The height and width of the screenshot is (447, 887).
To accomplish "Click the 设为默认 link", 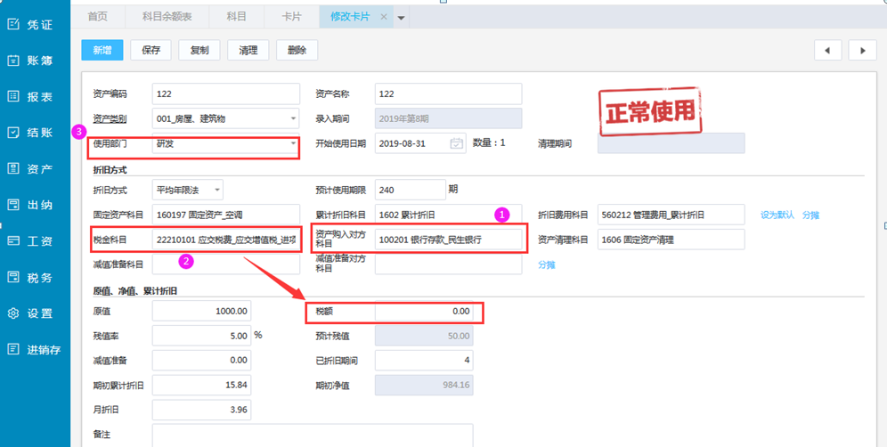I will click(776, 215).
